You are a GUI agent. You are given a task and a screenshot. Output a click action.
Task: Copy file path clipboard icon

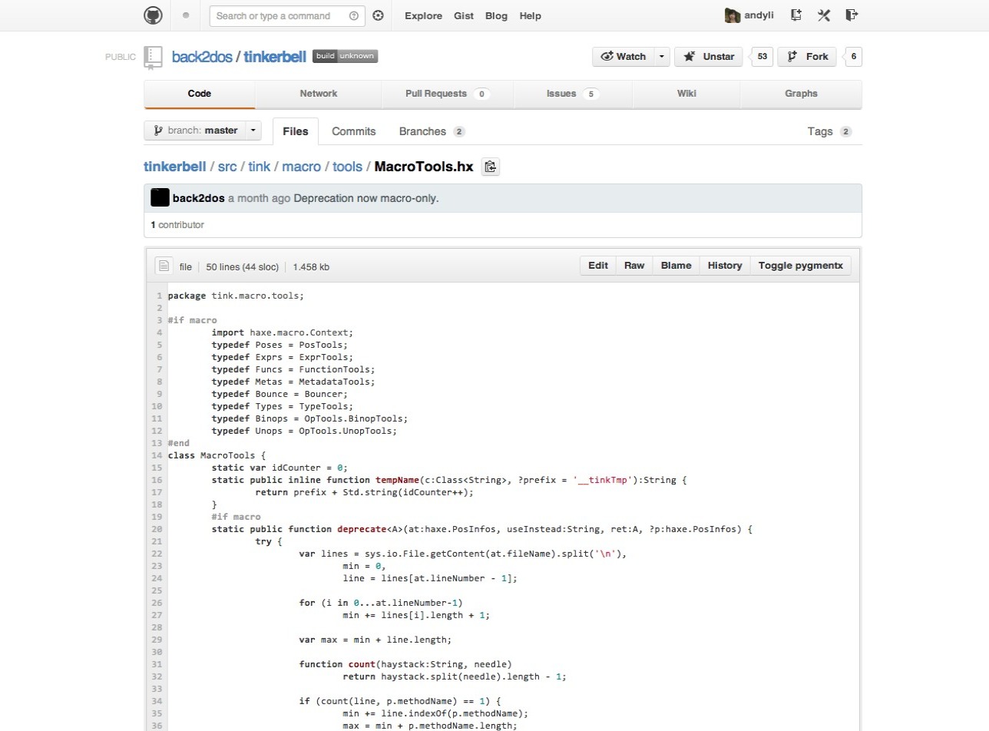(x=490, y=167)
